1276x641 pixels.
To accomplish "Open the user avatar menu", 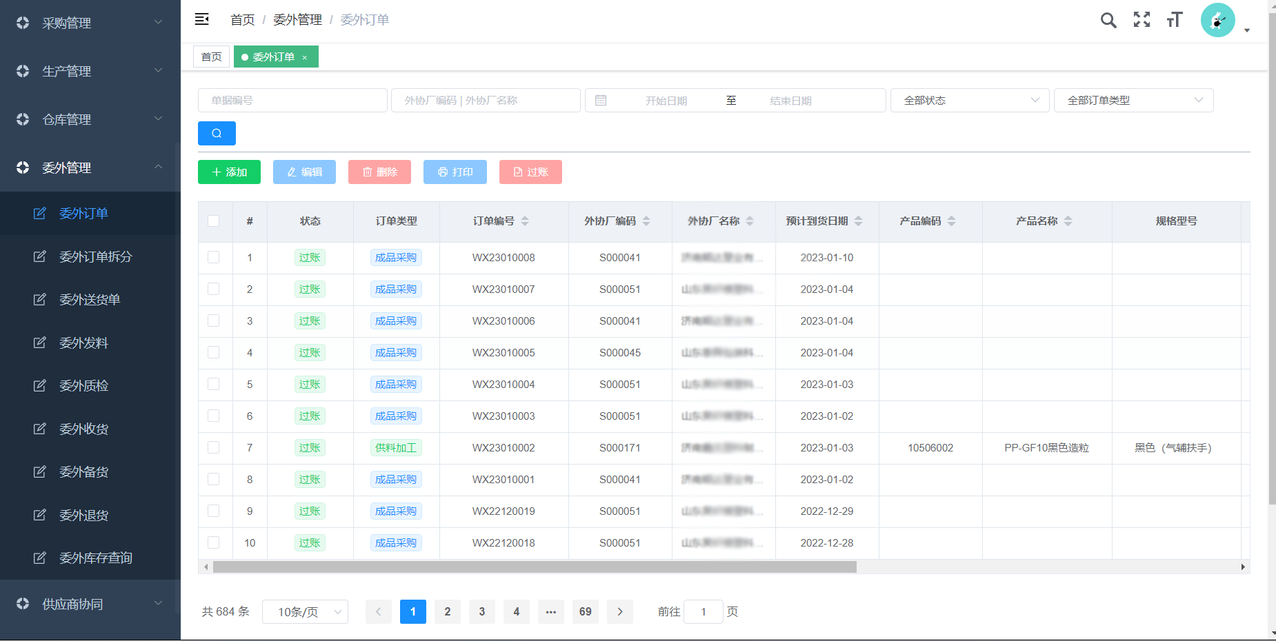I will tap(1218, 21).
